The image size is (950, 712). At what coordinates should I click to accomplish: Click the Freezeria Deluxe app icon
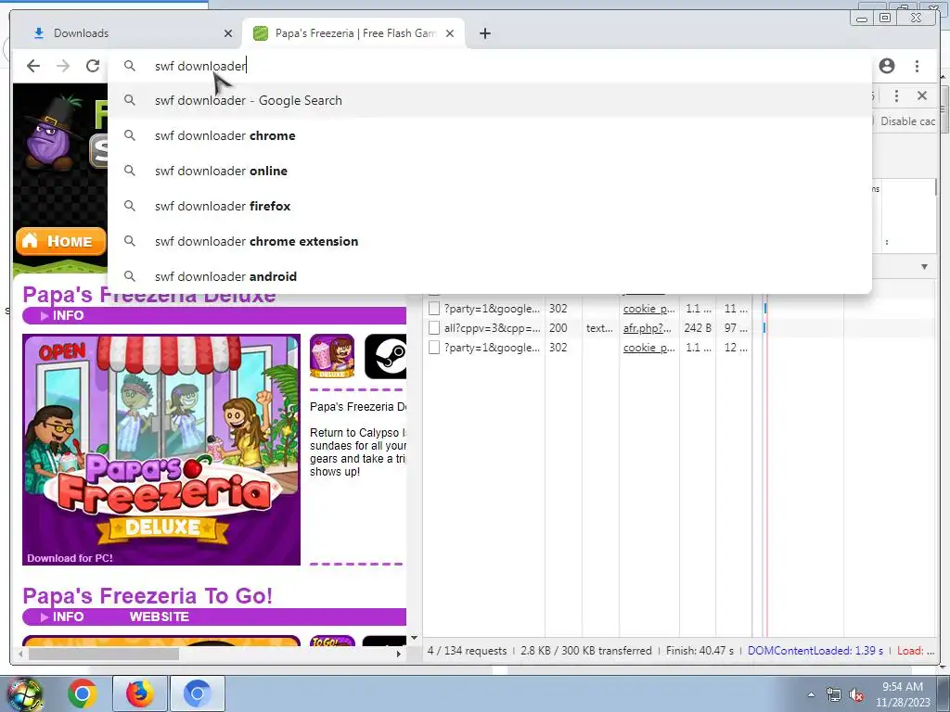[332, 356]
